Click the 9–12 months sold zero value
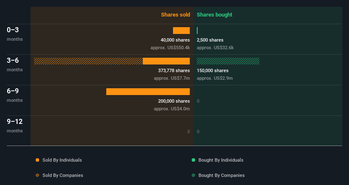Image resolution: width=349 pixels, height=185 pixels. tap(188, 132)
